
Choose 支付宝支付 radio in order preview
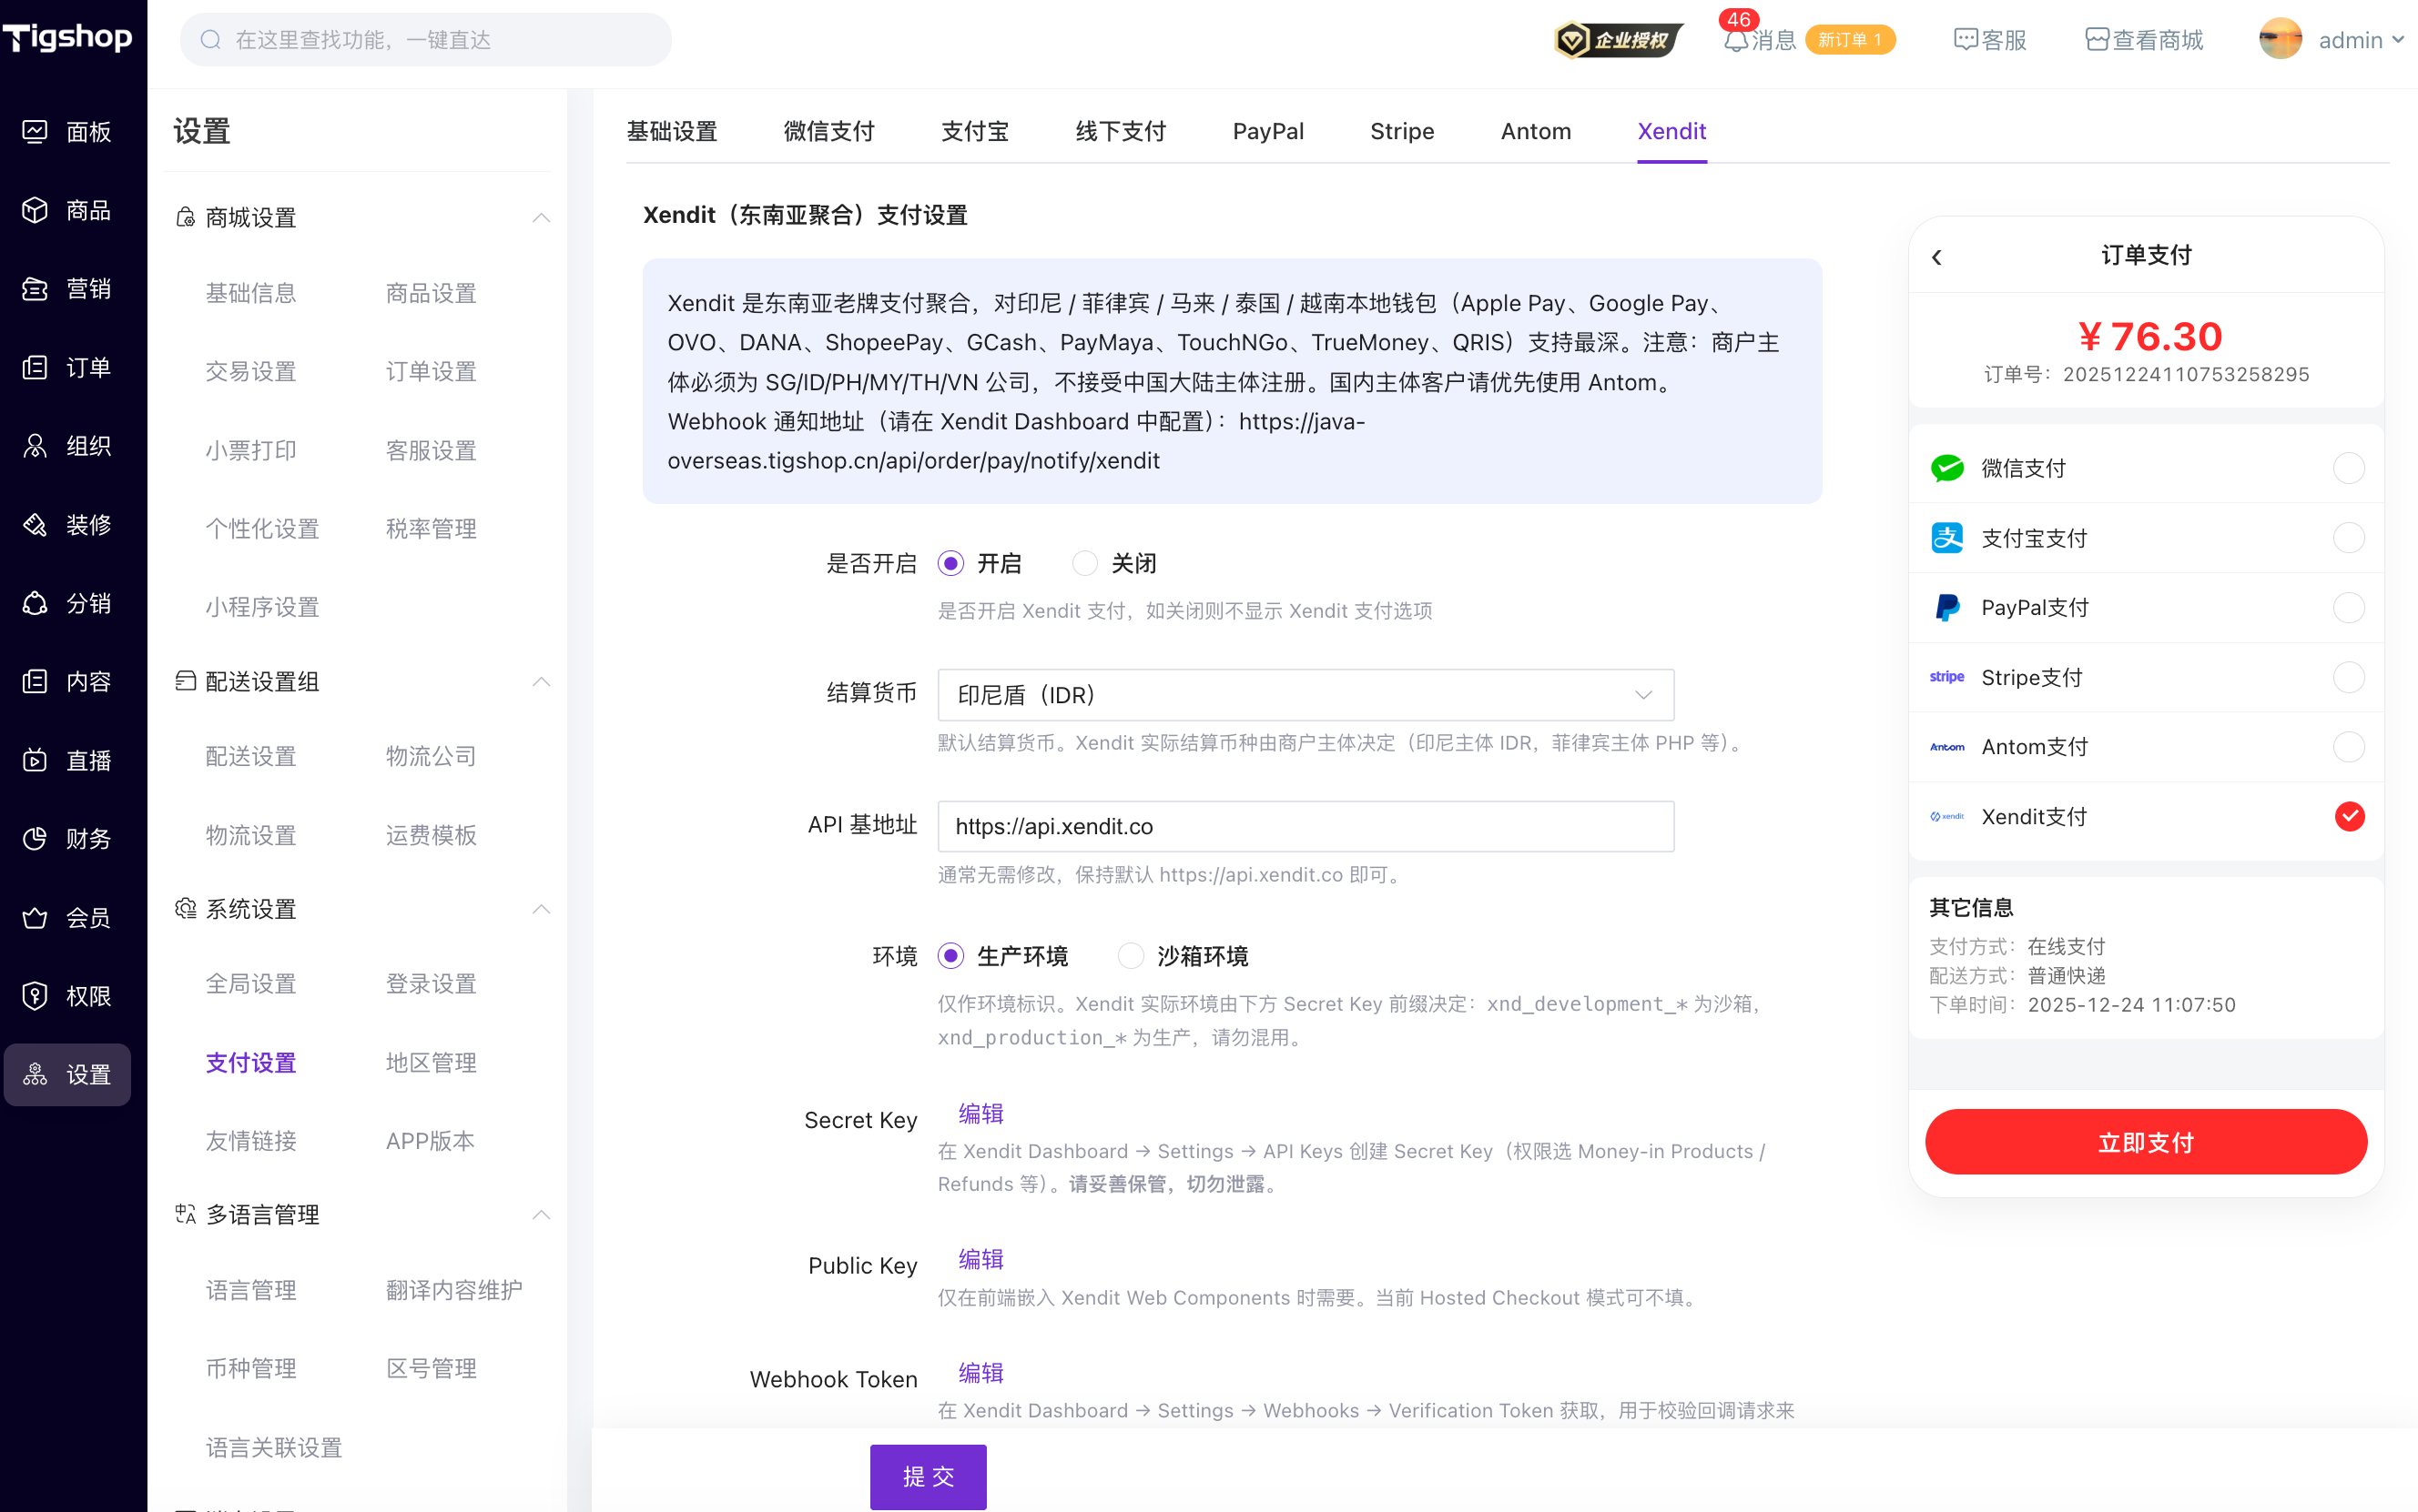click(x=2349, y=538)
